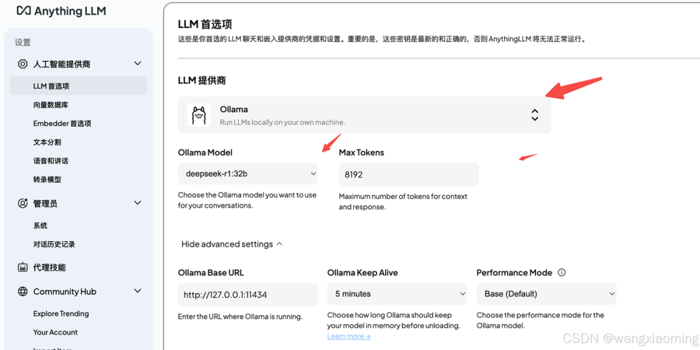Screen dimensions: 700x350
Task: Collapse Hide advanced settings
Action: tap(231, 244)
